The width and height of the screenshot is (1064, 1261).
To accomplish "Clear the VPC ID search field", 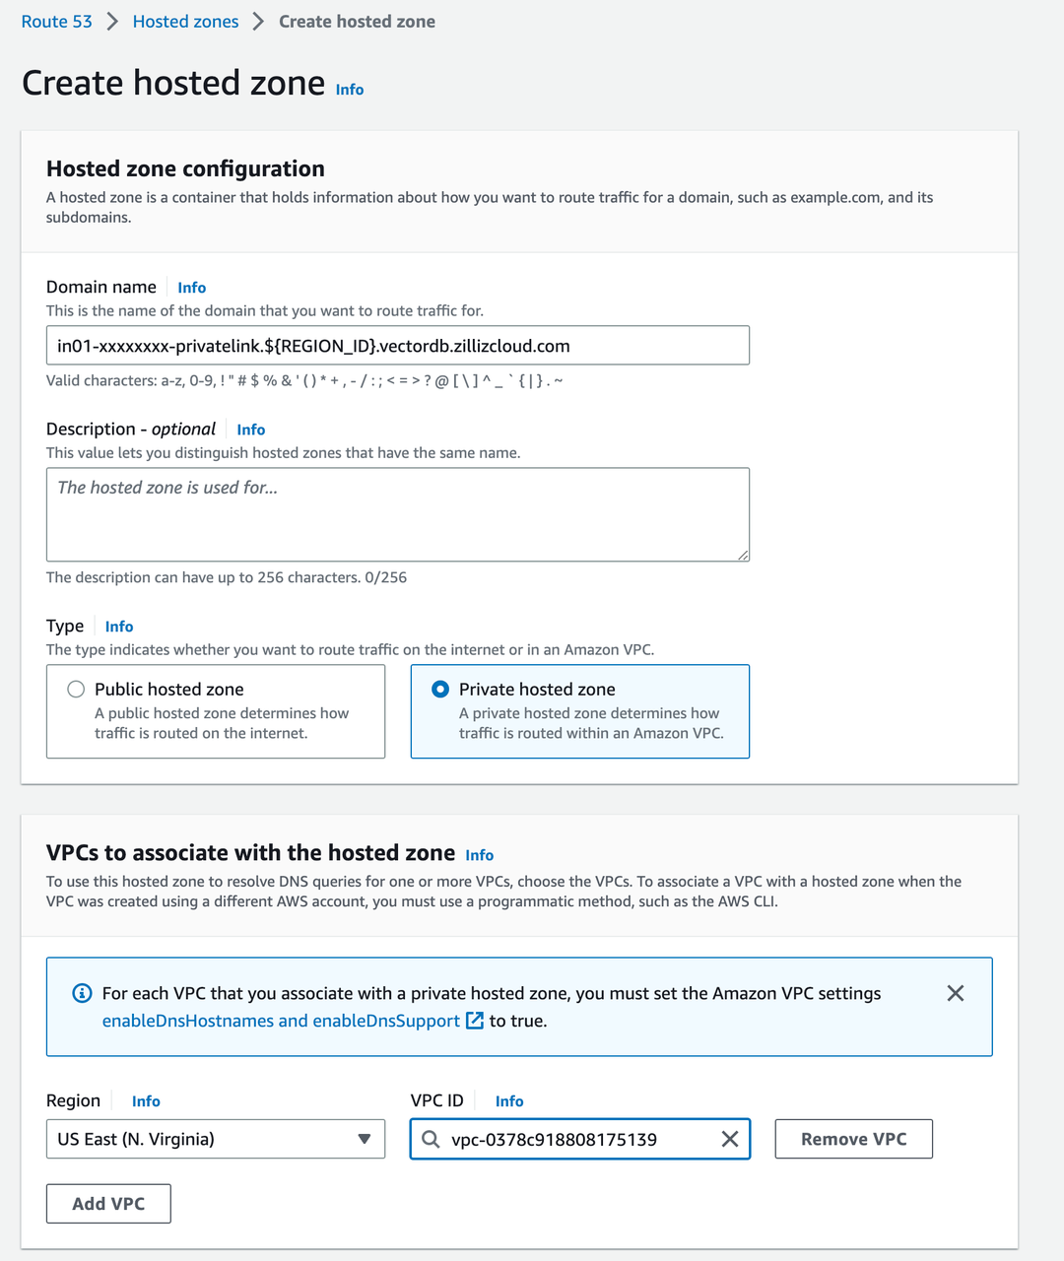I will coord(730,1139).
